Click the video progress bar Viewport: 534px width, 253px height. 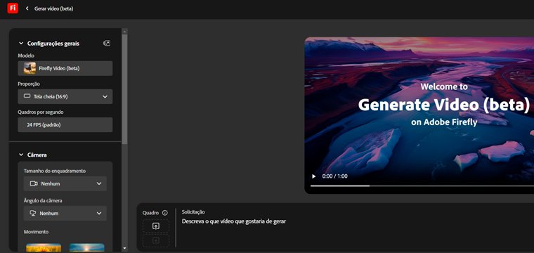point(422,186)
